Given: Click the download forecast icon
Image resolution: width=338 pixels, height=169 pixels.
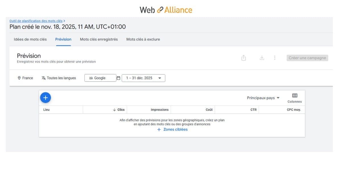Looking at the screenshot, I should (x=262, y=58).
